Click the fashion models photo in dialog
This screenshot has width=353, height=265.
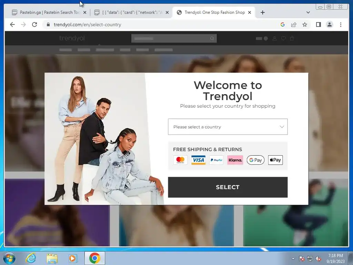[x=104, y=139]
